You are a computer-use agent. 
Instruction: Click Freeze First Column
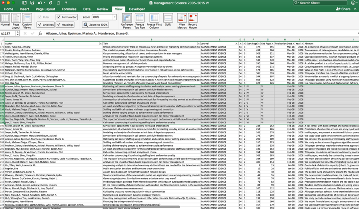(154, 21)
